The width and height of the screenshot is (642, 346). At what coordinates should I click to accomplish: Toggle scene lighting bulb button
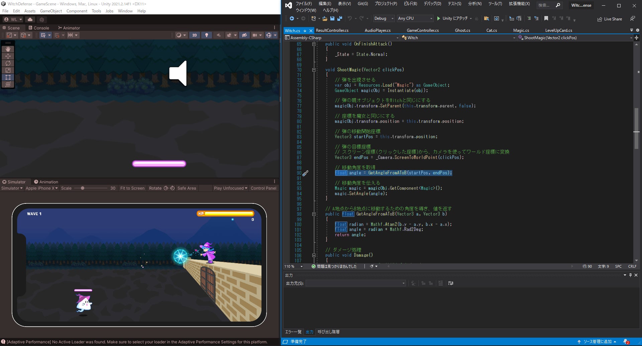click(x=207, y=35)
